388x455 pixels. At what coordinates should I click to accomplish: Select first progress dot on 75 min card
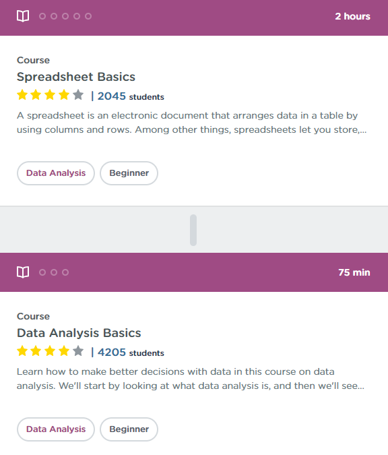[x=42, y=272]
